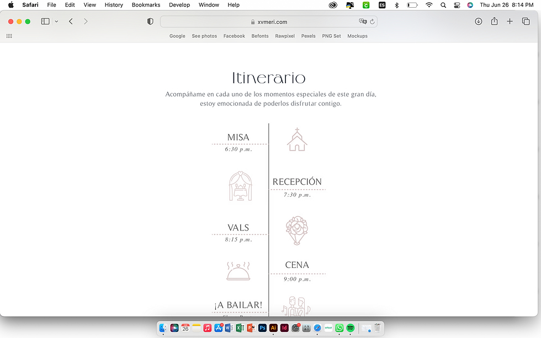Click the dancing couple icon
Viewport: 541px width, 338px height.
296,307
